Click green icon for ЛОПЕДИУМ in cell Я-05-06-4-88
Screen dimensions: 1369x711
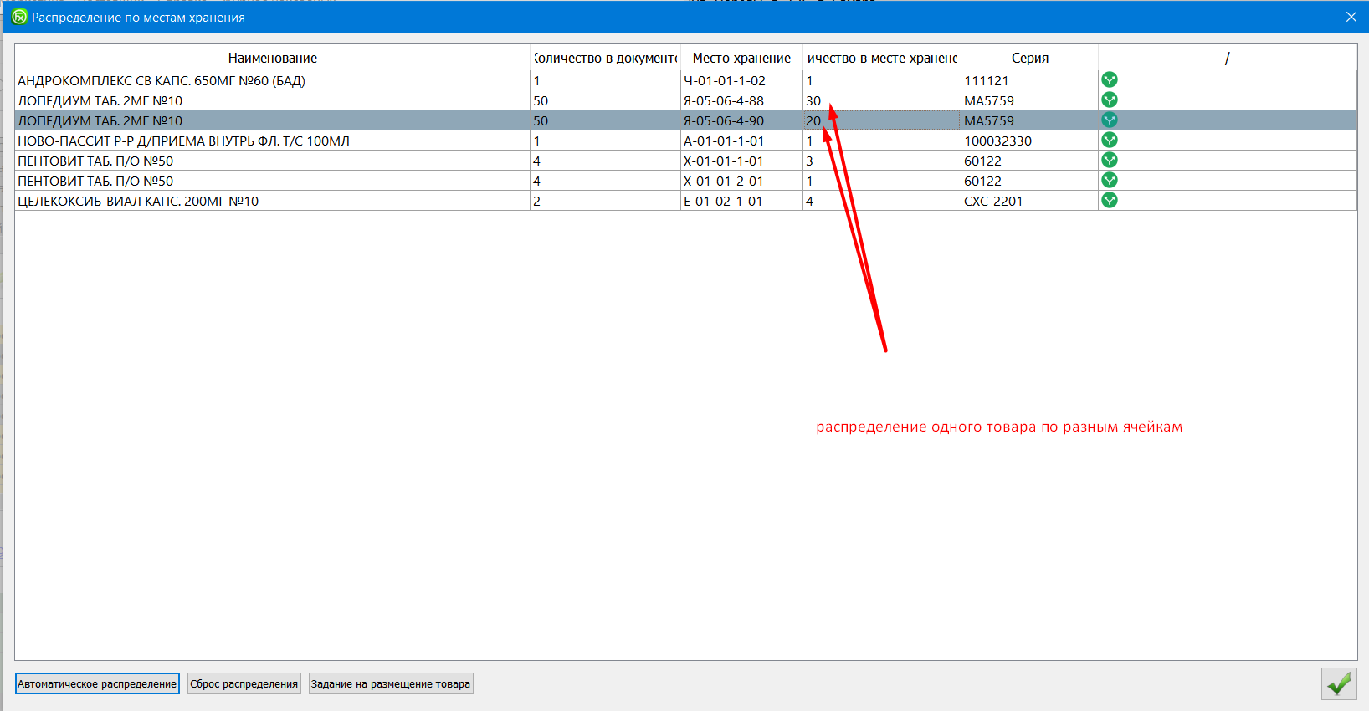point(1110,100)
